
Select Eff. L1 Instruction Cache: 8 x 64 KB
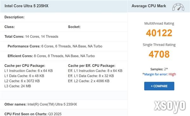[x=95, y=71]
